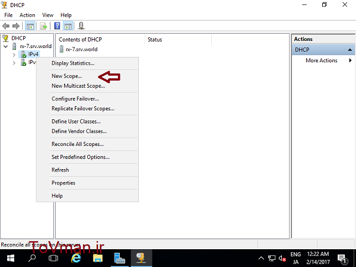This screenshot has height=267, width=356.
Task: Expand the IPv6 tree node
Action: [x=14, y=62]
